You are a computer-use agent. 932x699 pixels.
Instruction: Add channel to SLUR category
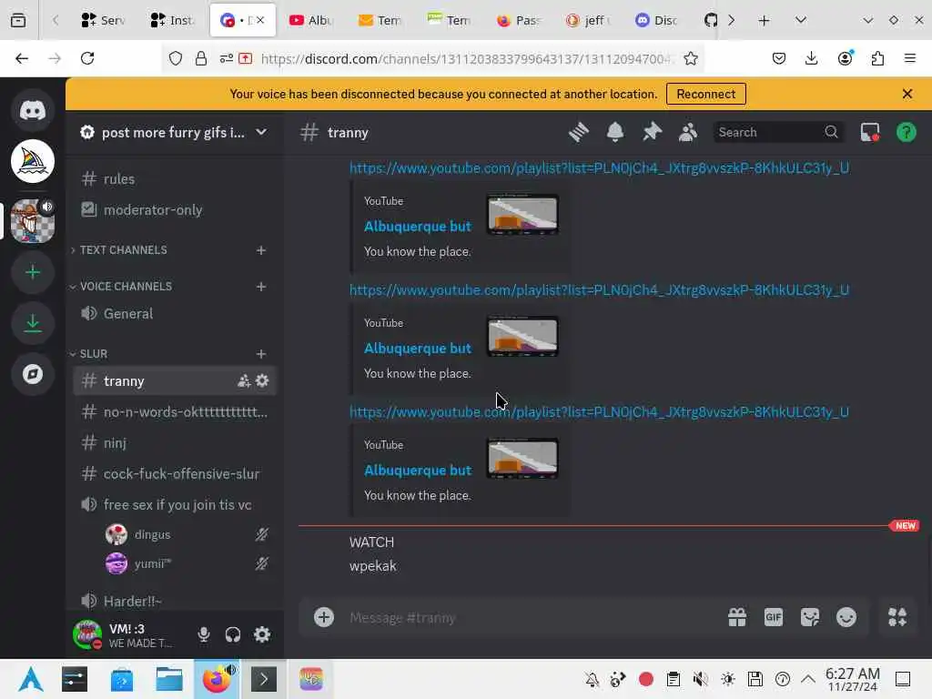(261, 354)
